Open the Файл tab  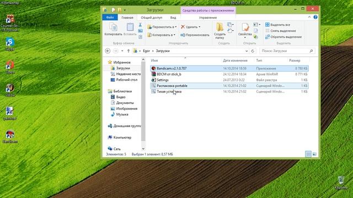(x=110, y=17)
